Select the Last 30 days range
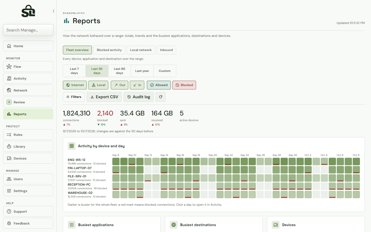371x232 pixels. (97, 71)
